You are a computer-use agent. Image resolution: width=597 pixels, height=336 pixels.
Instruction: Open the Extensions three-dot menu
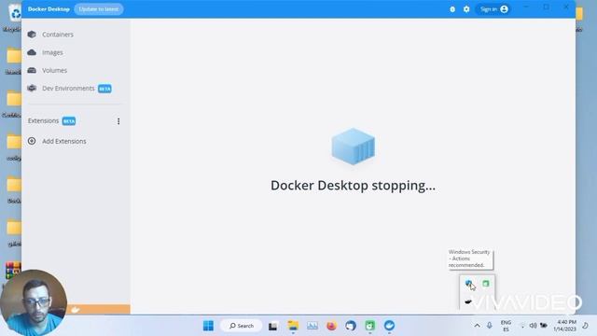coord(118,121)
